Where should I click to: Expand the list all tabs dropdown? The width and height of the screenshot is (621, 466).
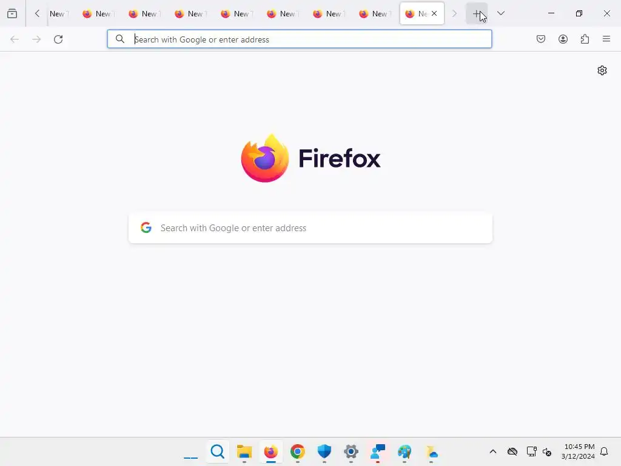tap(500, 13)
